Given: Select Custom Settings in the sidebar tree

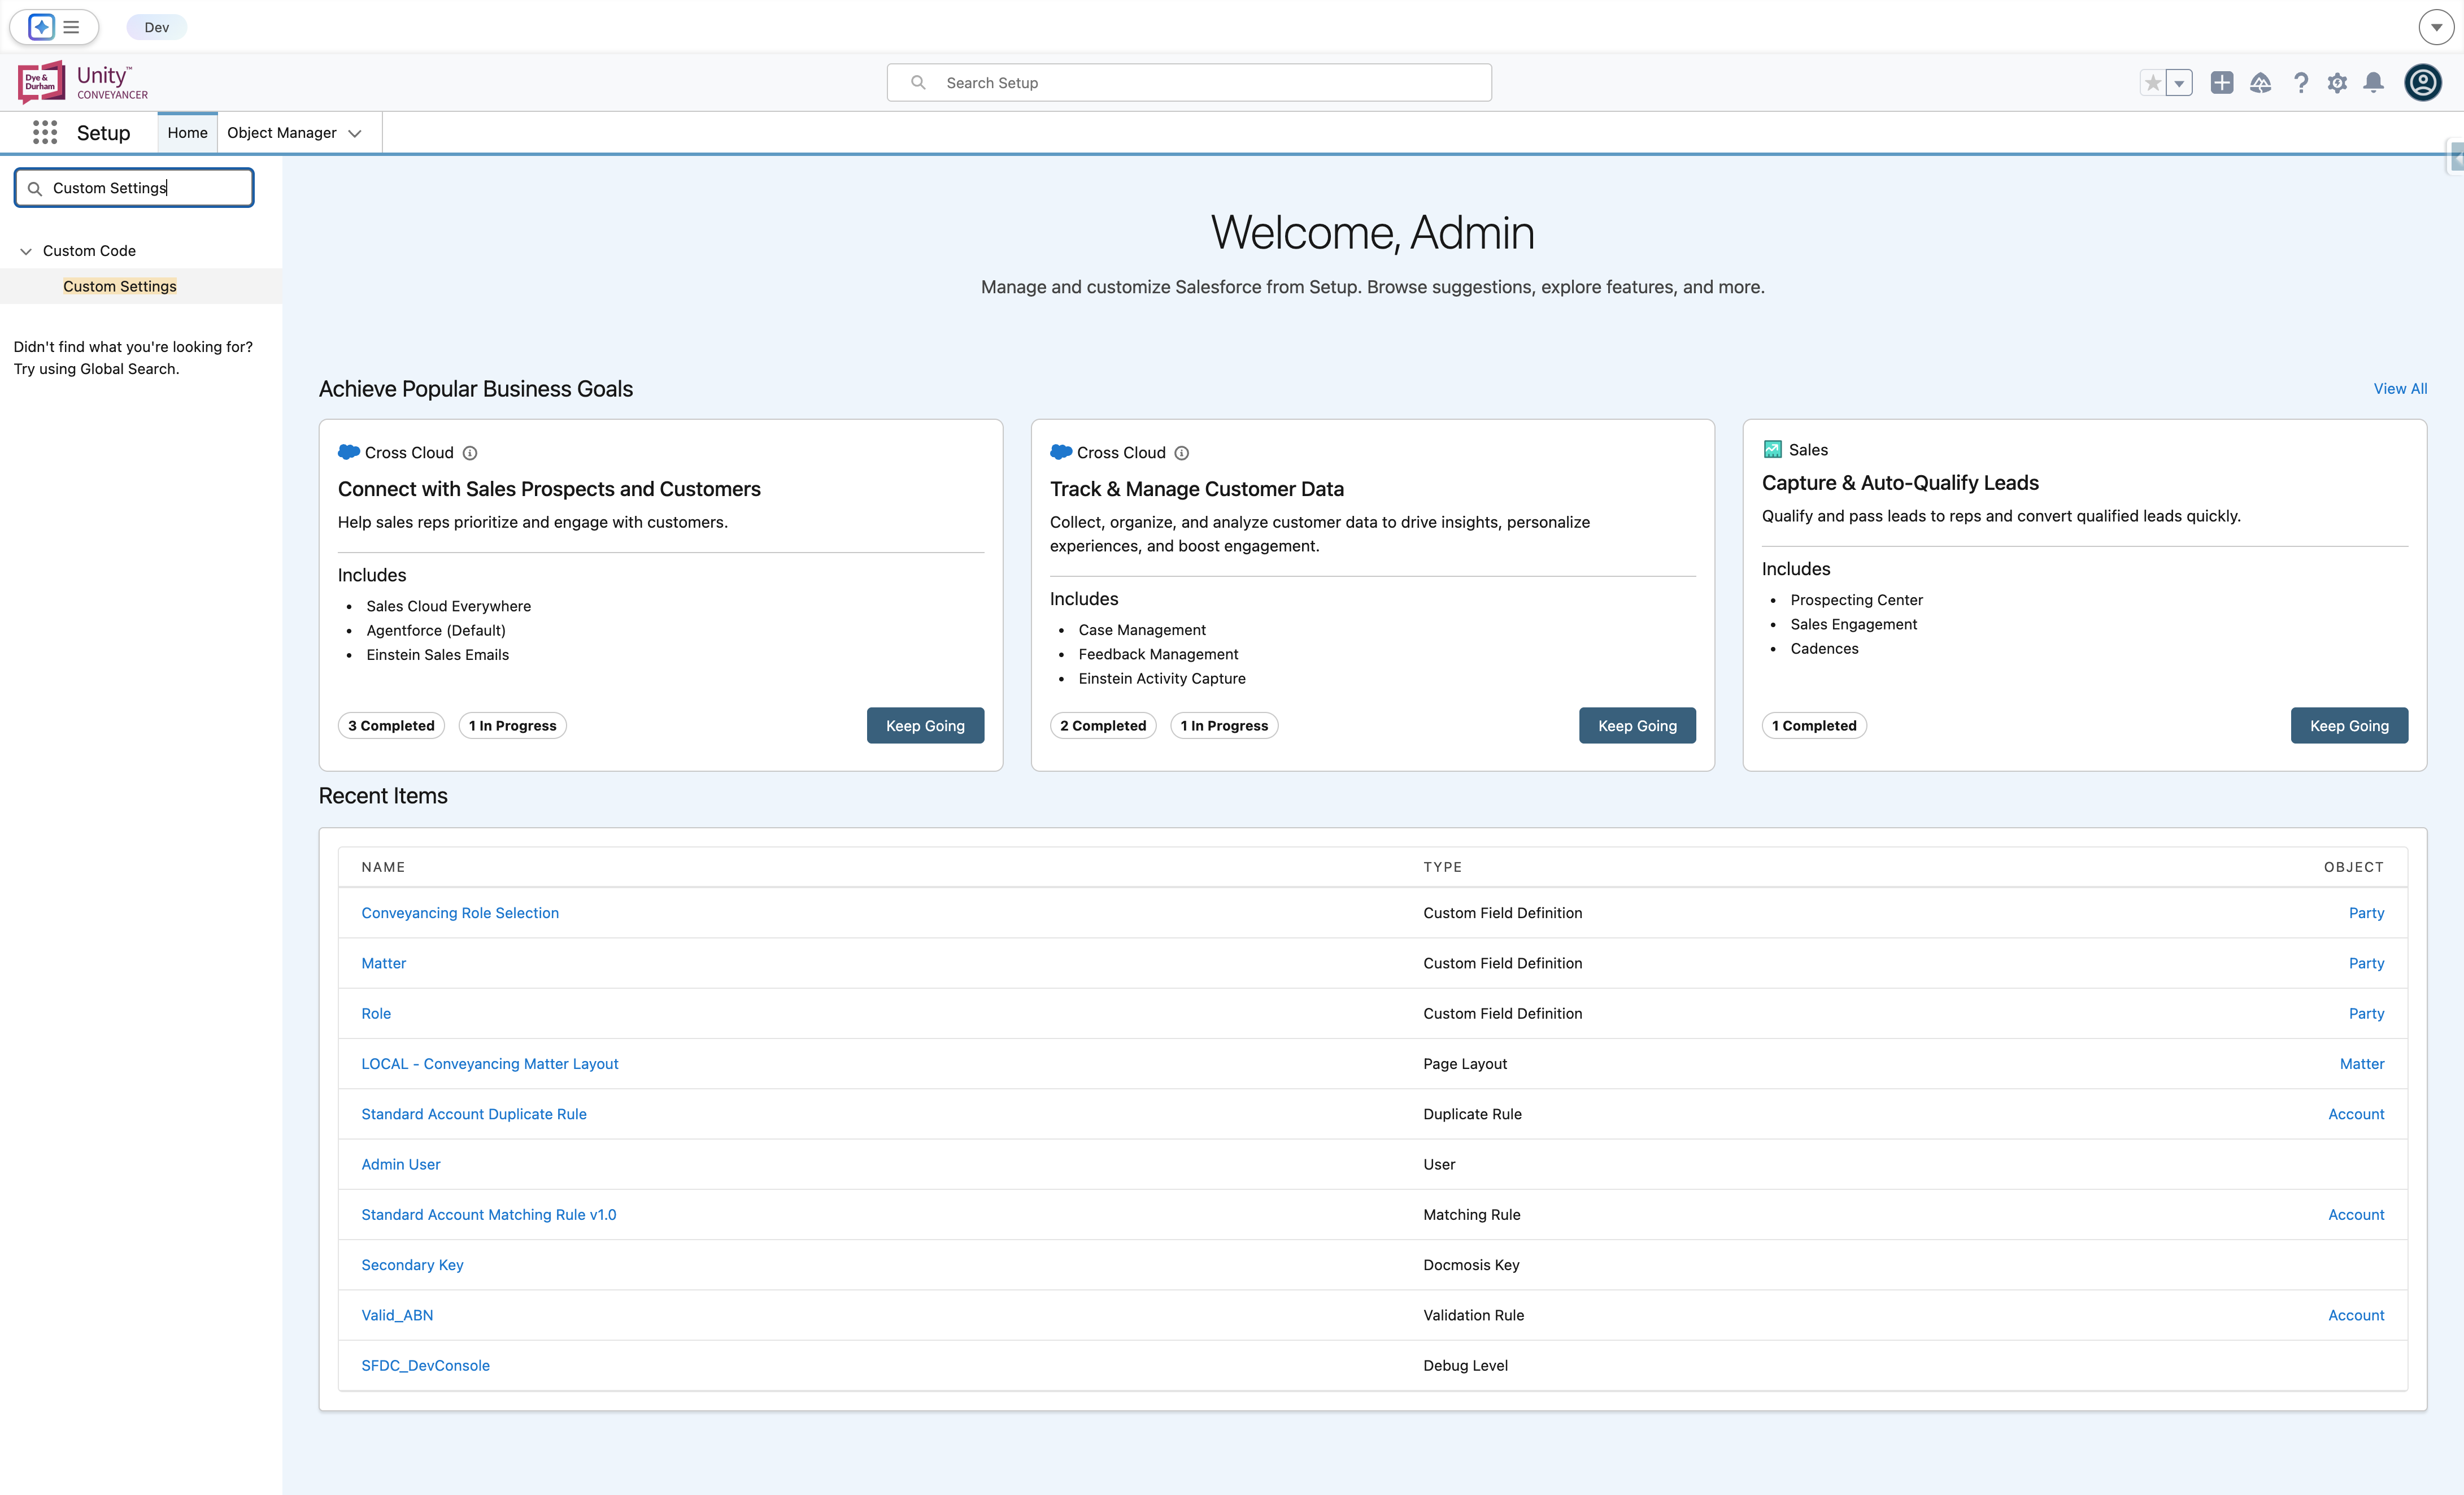Looking at the screenshot, I should click(120, 286).
